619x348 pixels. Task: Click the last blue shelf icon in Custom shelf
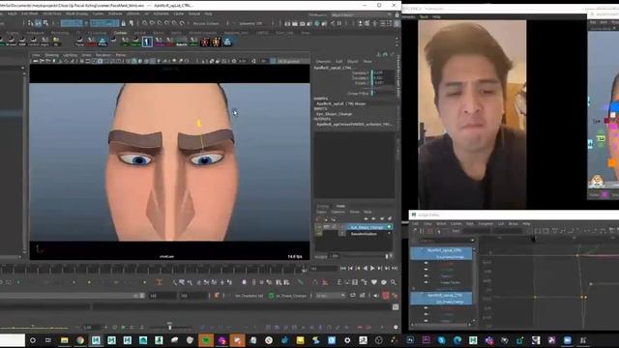click(227, 42)
